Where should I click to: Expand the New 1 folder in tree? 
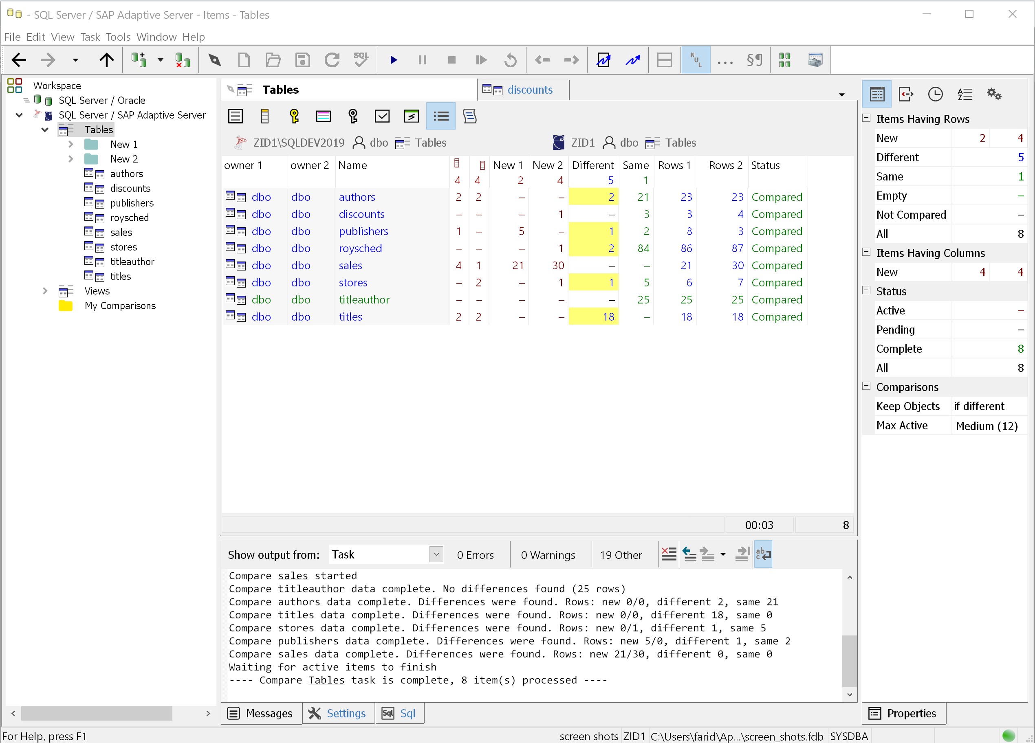tap(71, 144)
